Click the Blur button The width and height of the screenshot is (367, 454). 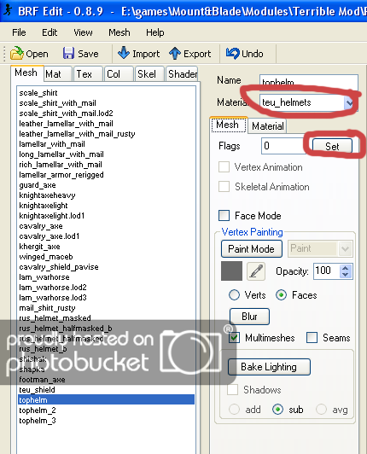coord(249,317)
